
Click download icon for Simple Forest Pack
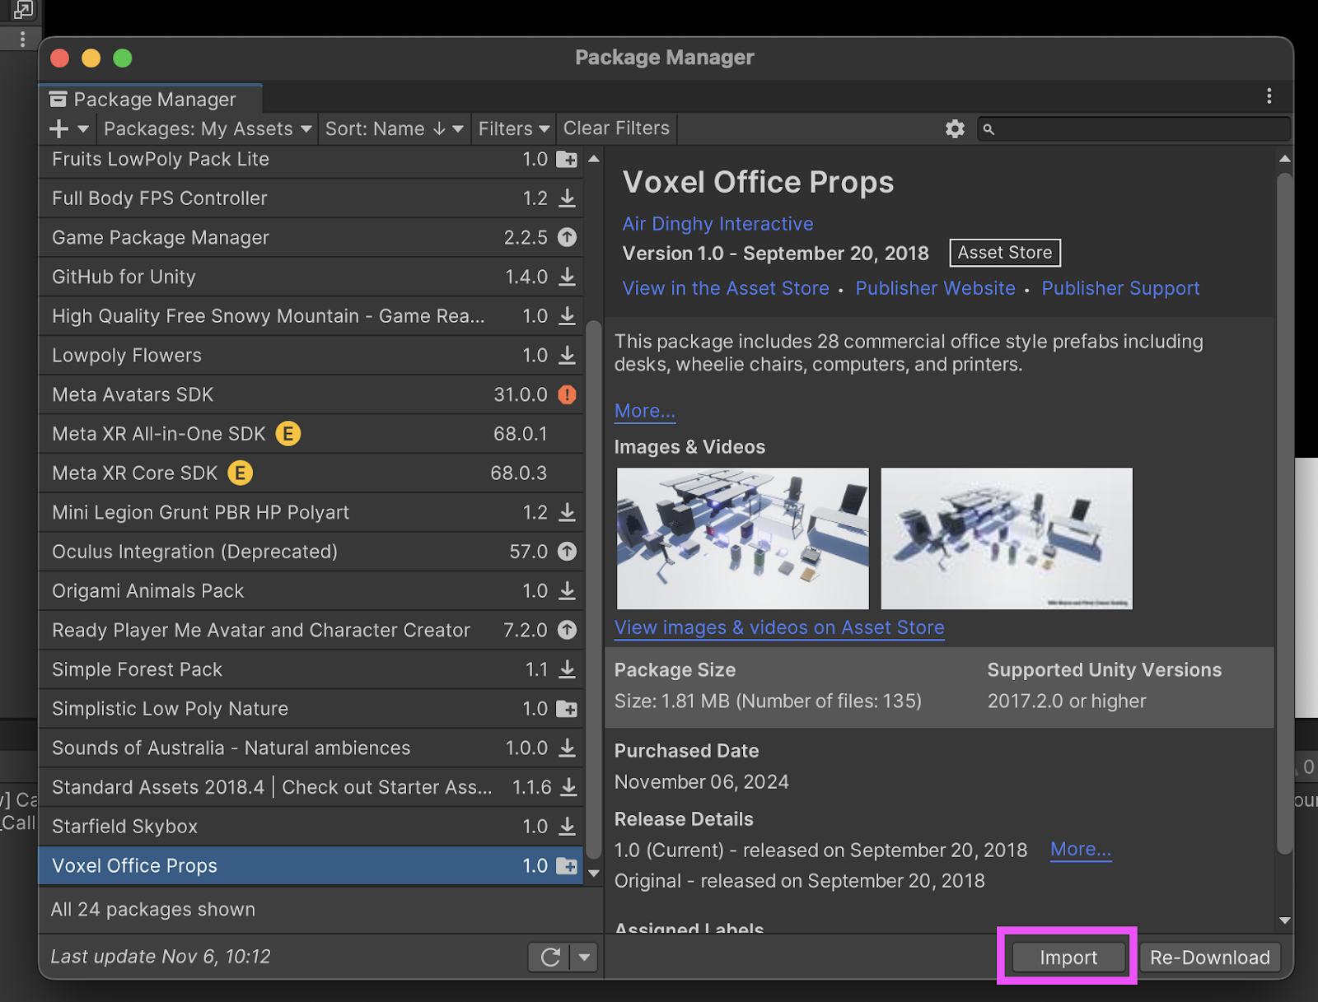click(568, 670)
